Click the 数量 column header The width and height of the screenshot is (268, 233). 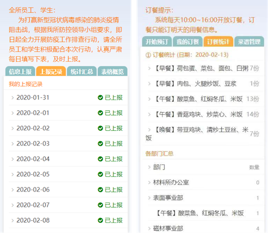(x=254, y=167)
